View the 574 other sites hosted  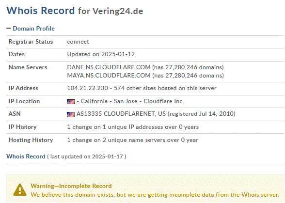(165, 88)
